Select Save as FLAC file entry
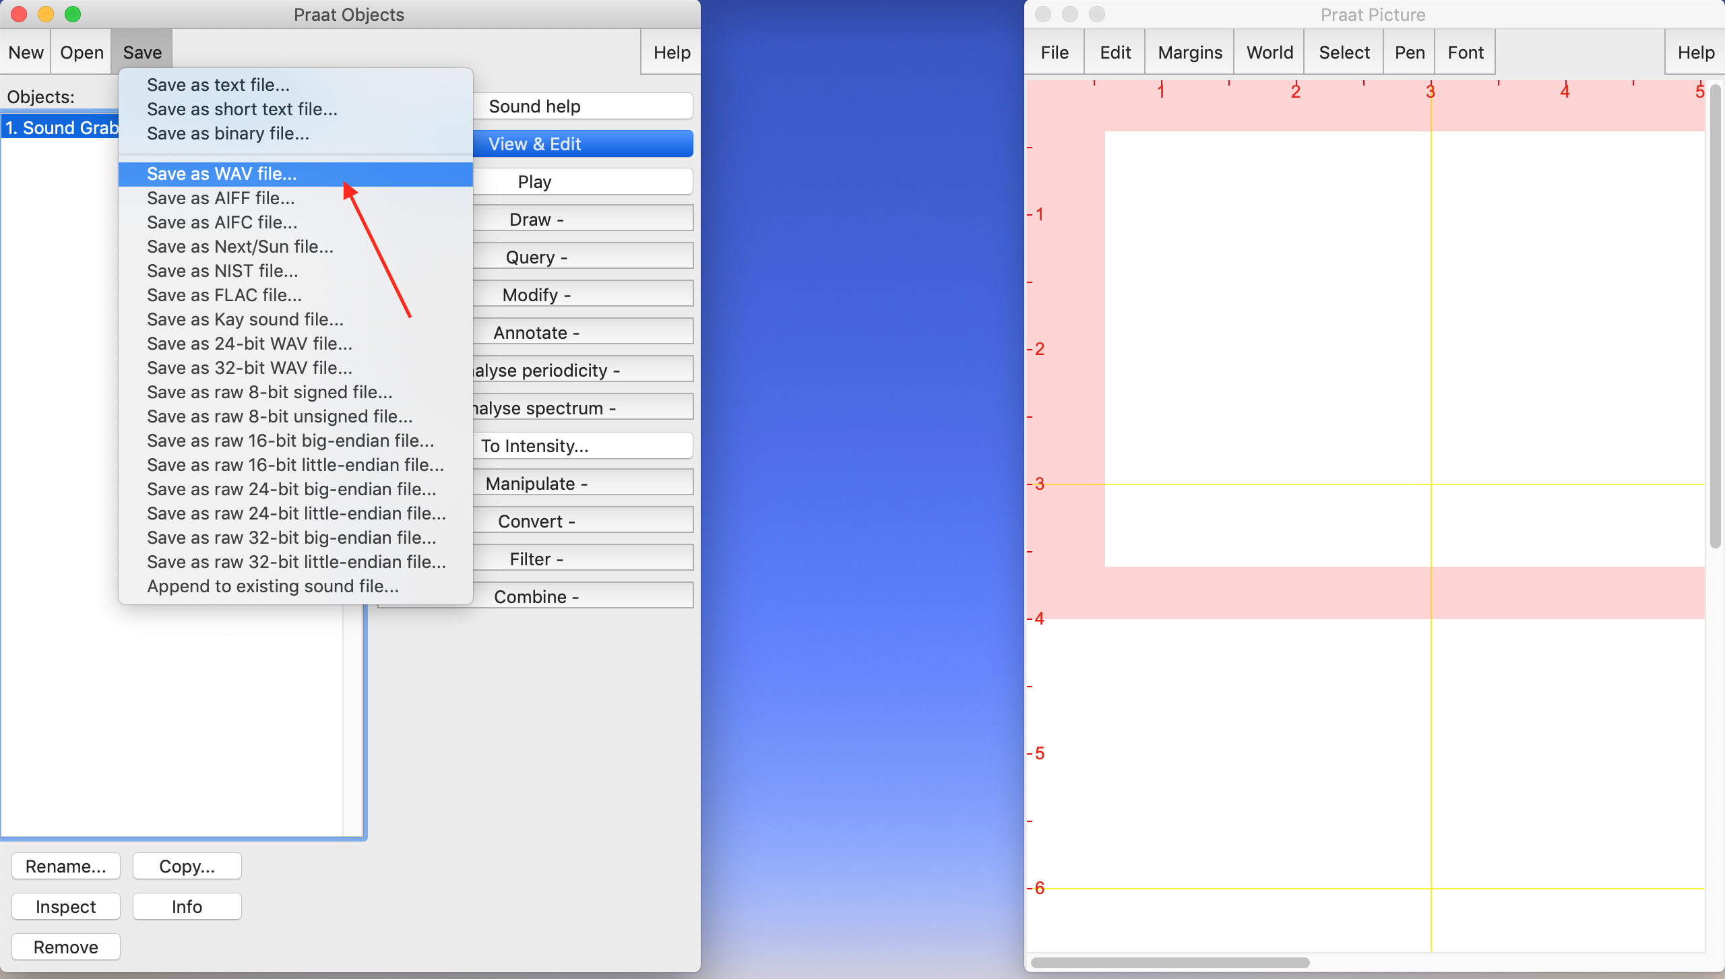 [x=224, y=295]
